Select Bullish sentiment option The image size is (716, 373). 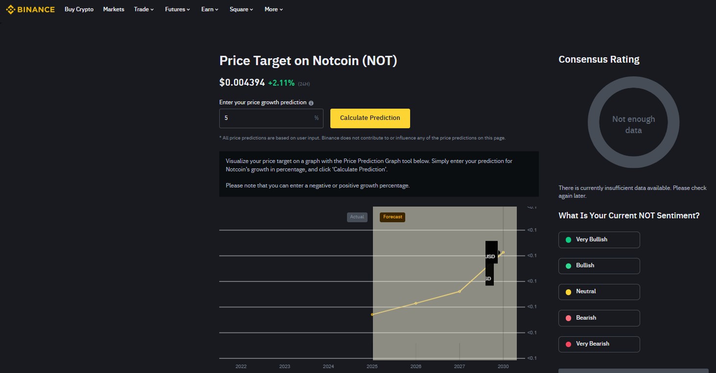pos(599,265)
